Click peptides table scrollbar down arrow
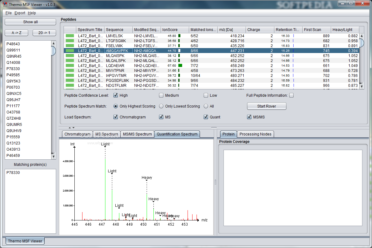Screen dimensions: 372x248 (361, 87)
